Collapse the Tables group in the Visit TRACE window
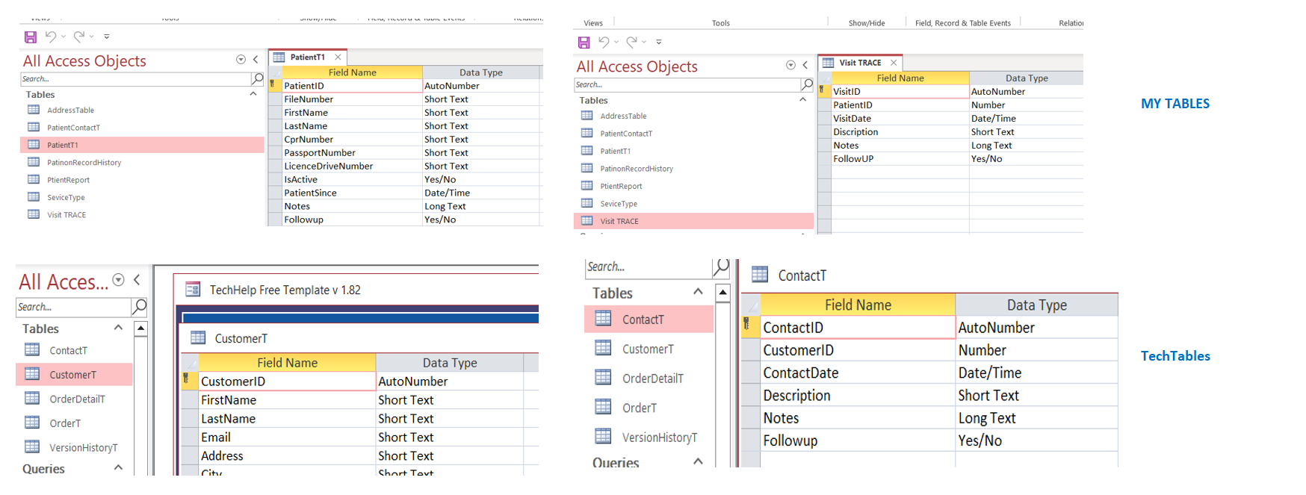Viewport: 1306px width, 495px height. click(x=803, y=100)
